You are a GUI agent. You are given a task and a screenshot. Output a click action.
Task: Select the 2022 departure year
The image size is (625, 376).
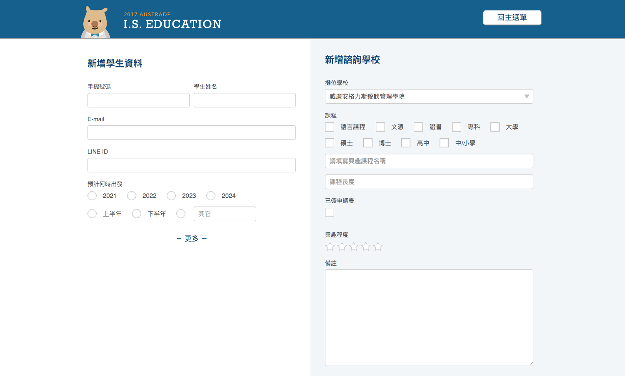(x=132, y=196)
